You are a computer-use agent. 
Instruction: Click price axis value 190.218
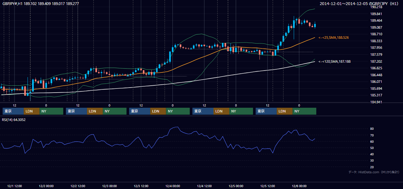pos(376,7)
